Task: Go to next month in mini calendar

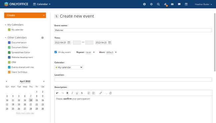Action: (x=44, y=81)
